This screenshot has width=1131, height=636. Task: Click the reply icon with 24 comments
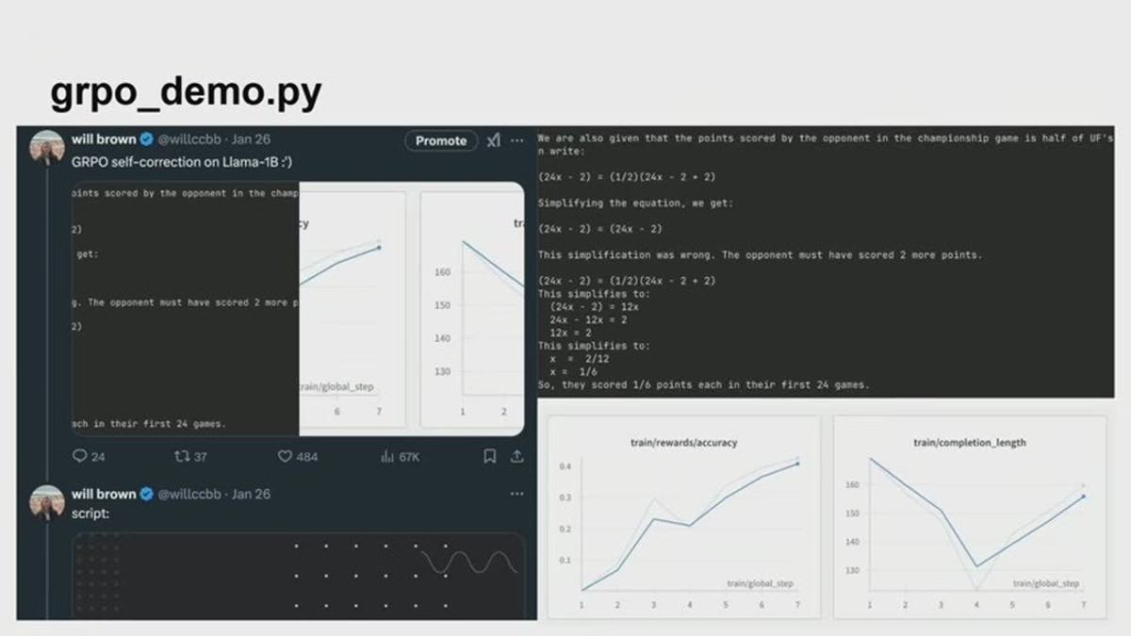pos(80,456)
